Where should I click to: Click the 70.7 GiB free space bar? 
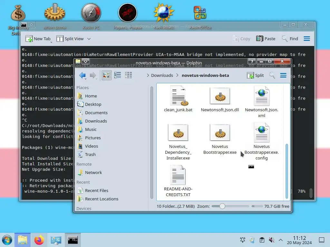pos(257,206)
